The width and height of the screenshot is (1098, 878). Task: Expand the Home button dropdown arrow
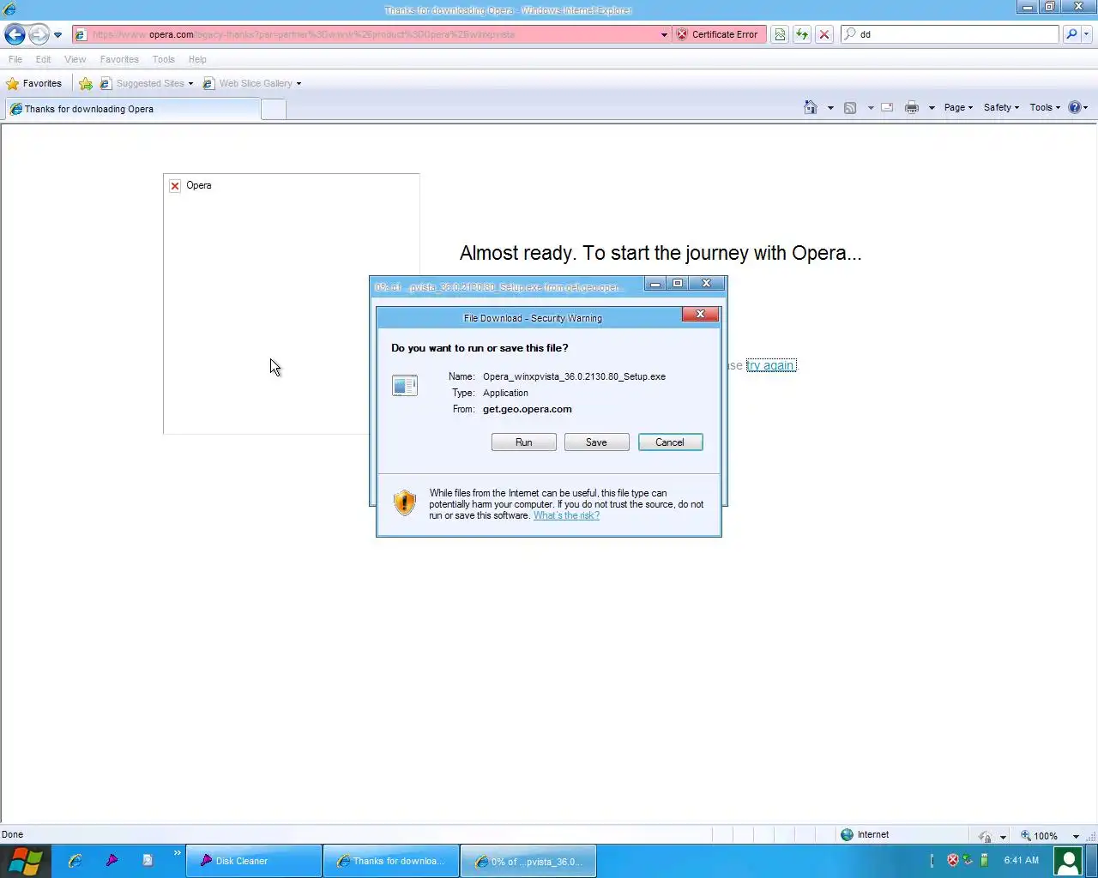[x=830, y=108]
